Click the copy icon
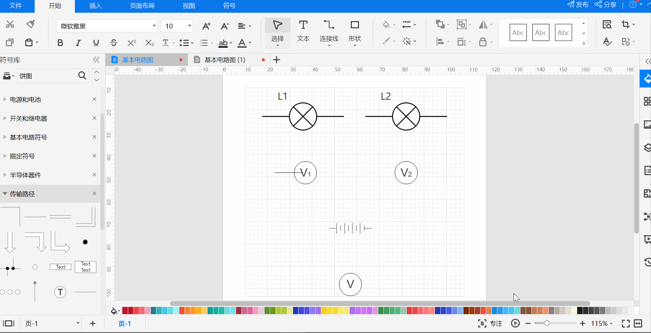 click(x=10, y=42)
